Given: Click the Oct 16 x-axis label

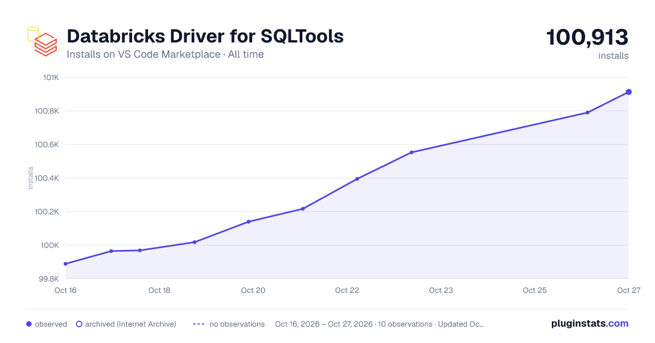Looking at the screenshot, I should (x=65, y=290).
